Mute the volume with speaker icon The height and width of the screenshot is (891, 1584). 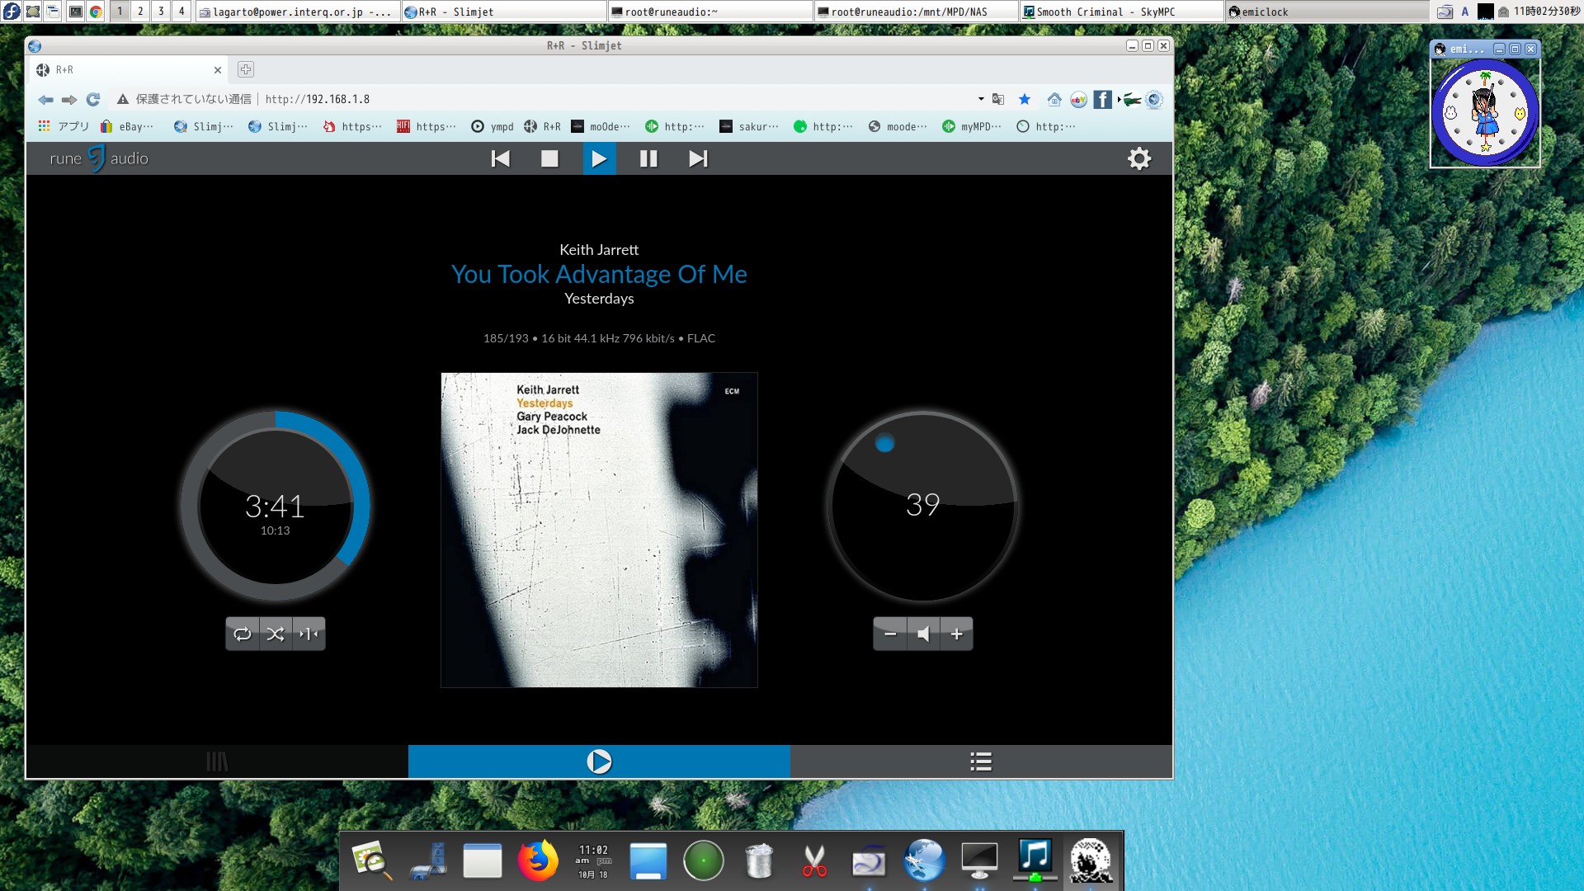pyautogui.click(x=923, y=634)
